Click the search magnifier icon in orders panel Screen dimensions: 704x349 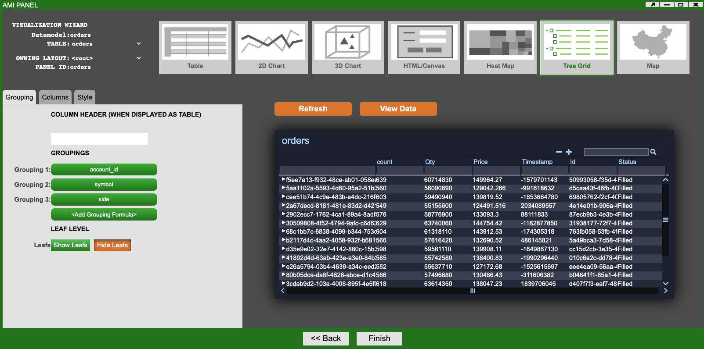pyautogui.click(x=653, y=152)
